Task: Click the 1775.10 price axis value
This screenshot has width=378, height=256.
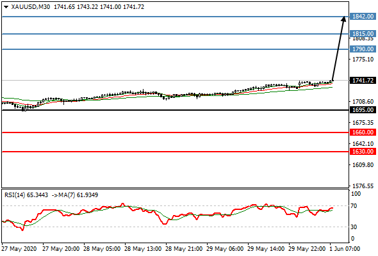Action: [x=363, y=60]
